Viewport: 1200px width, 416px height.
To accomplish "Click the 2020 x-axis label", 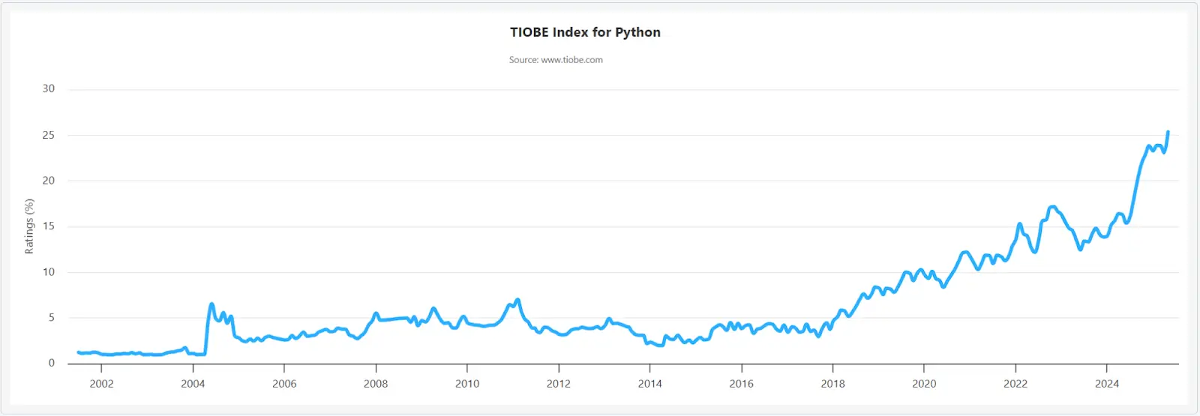I will 924,384.
